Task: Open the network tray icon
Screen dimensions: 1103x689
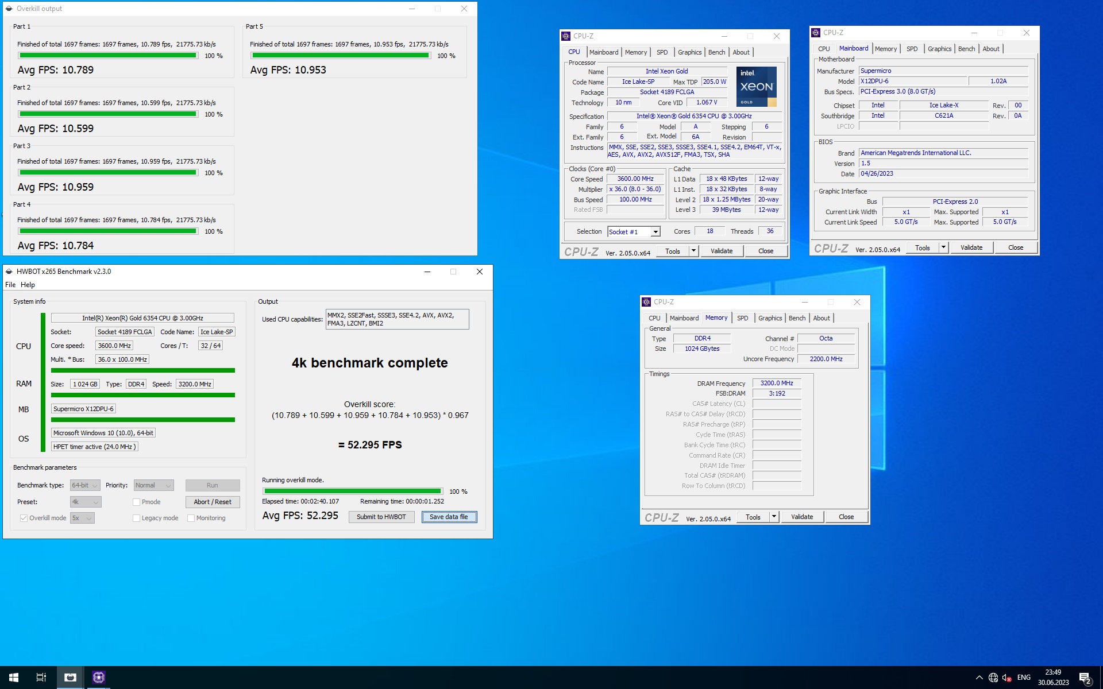Action: click(x=993, y=678)
